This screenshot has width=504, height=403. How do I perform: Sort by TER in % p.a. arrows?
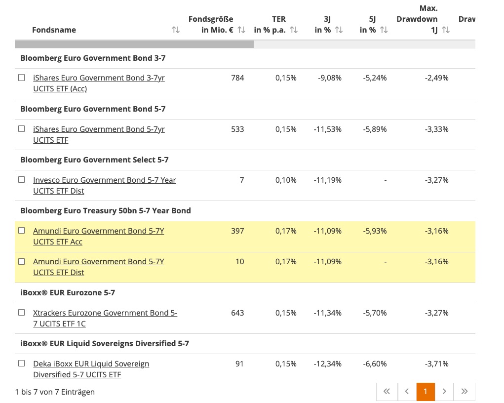[x=294, y=30]
